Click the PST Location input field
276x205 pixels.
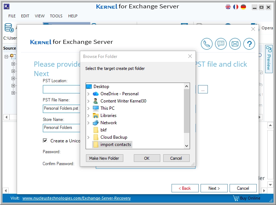[x=61, y=89]
